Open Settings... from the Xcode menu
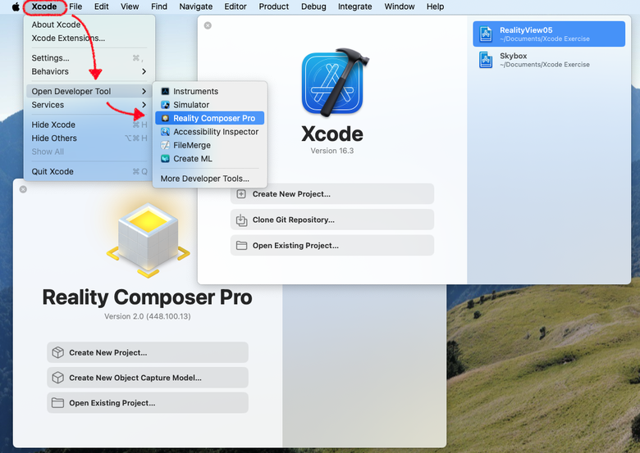640x453 pixels. pyautogui.click(x=89, y=58)
